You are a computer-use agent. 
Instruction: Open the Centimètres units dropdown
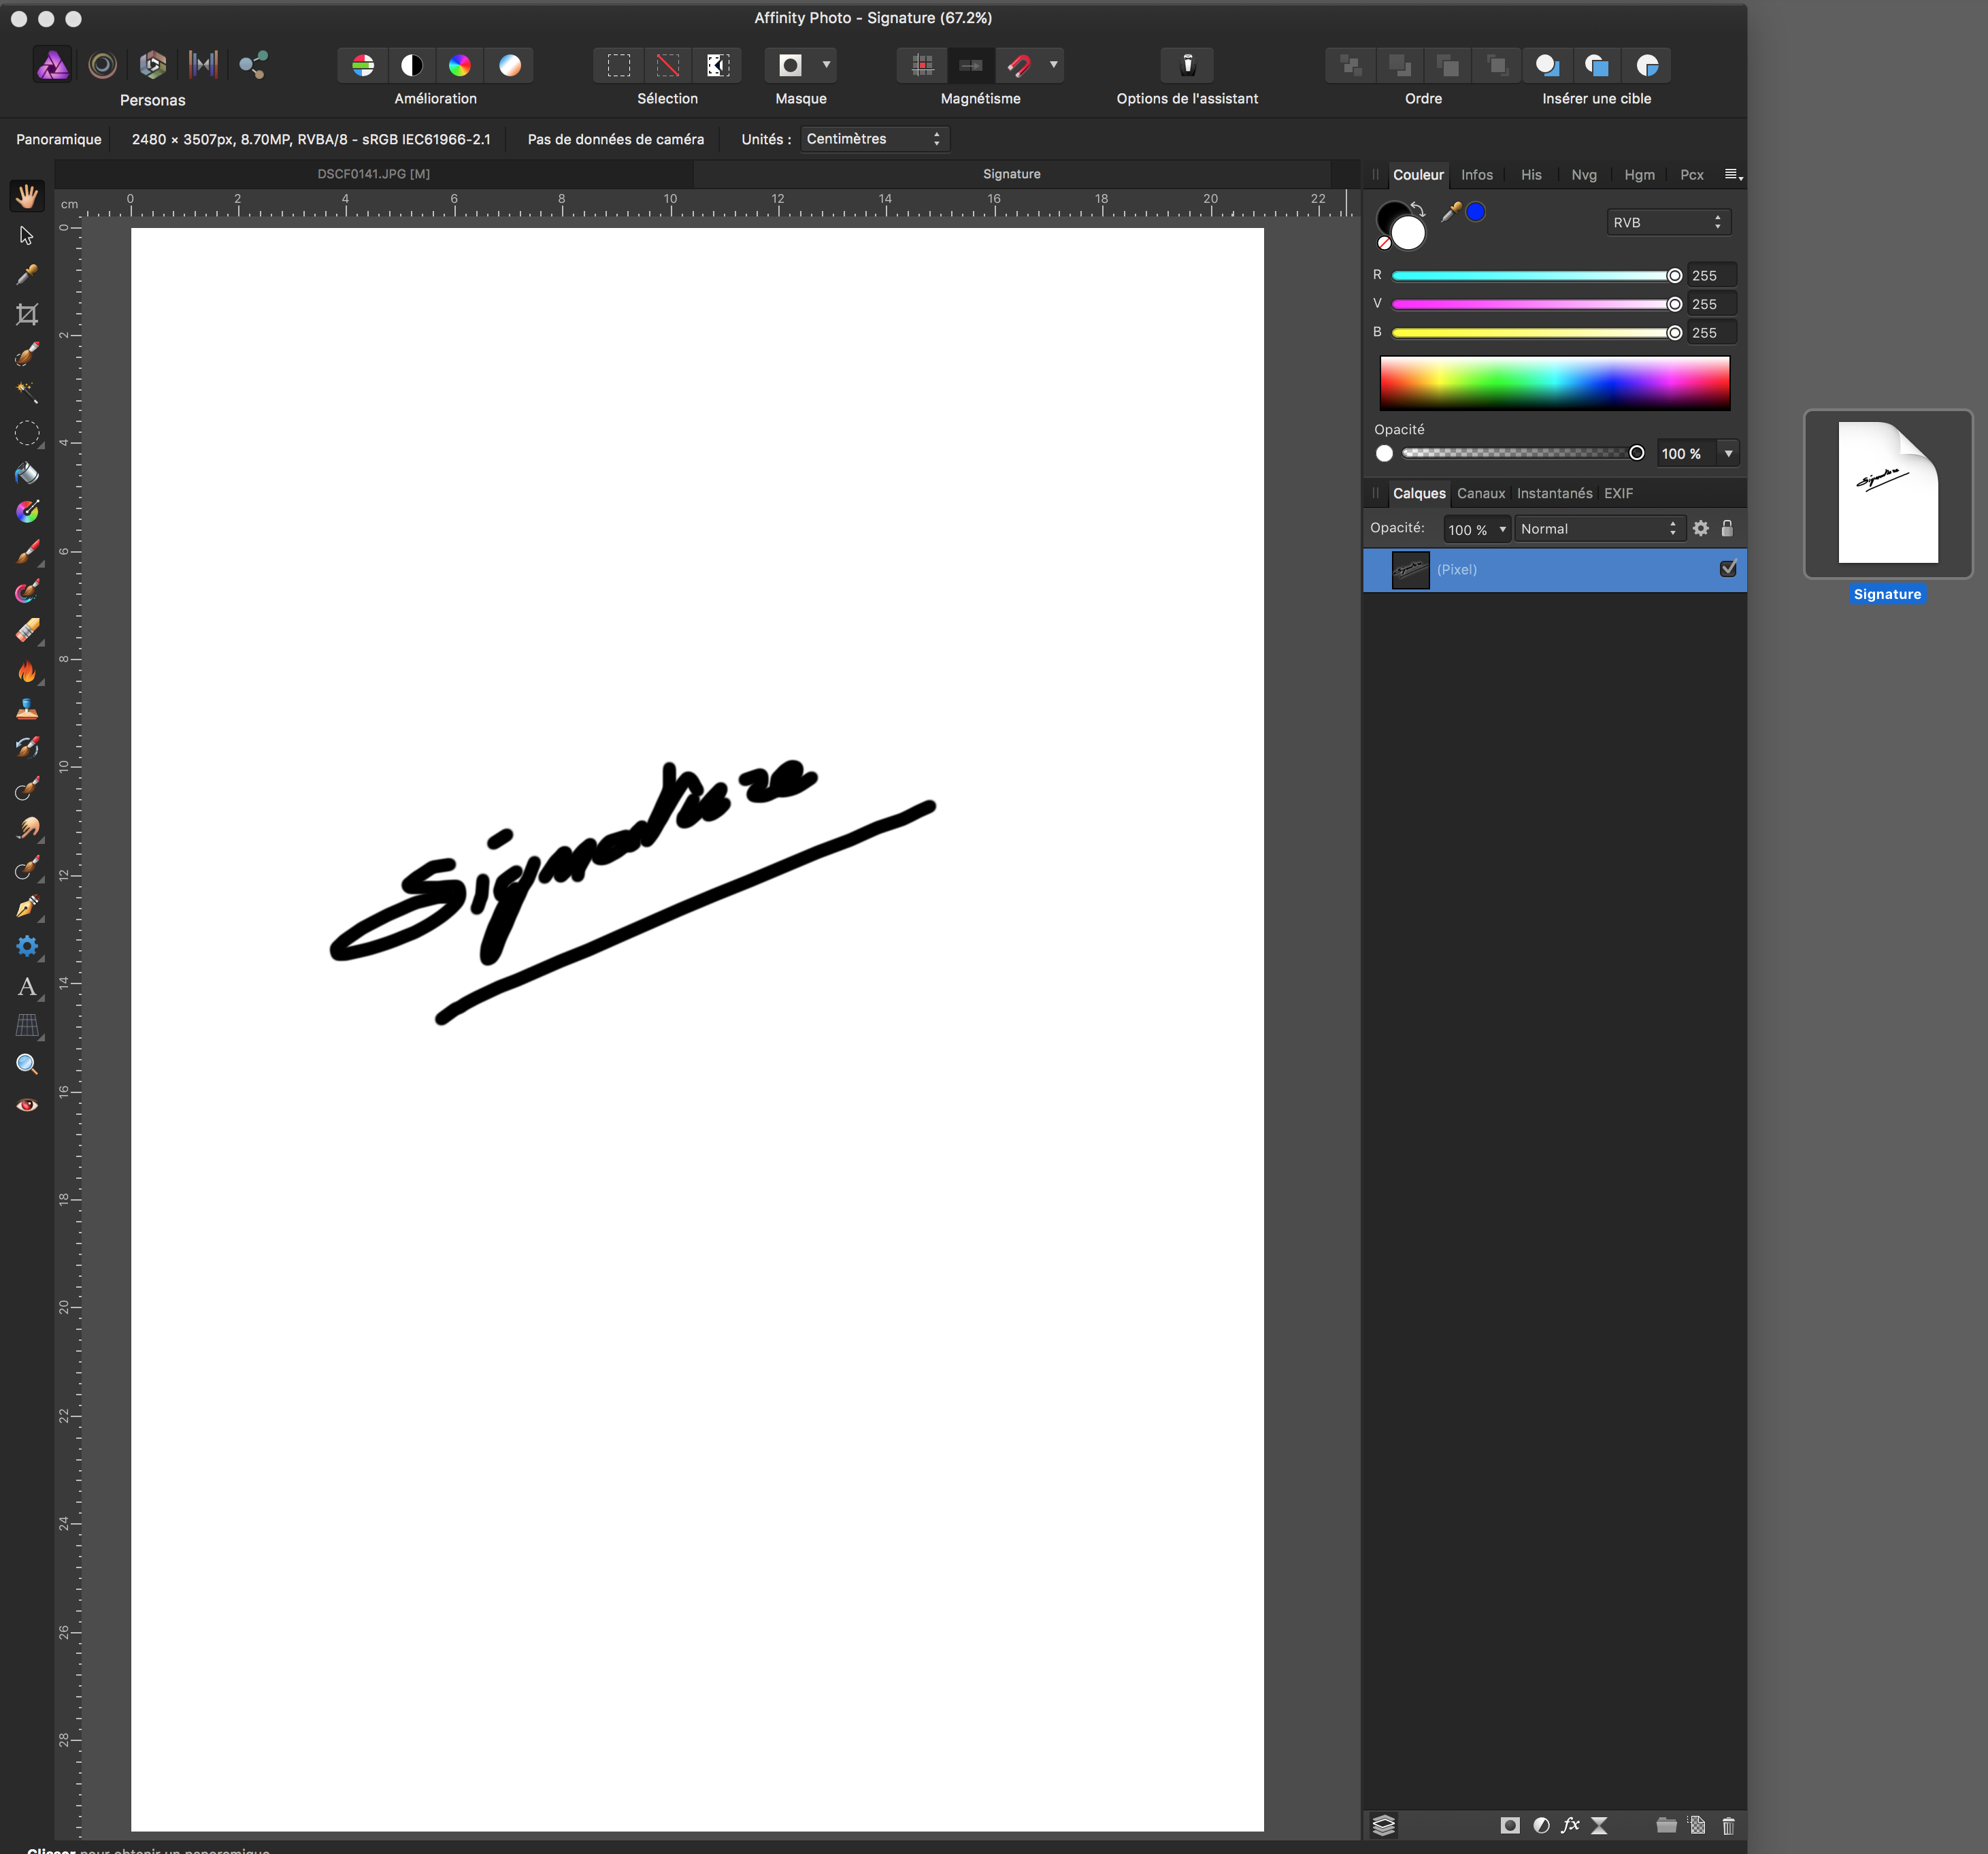873,139
